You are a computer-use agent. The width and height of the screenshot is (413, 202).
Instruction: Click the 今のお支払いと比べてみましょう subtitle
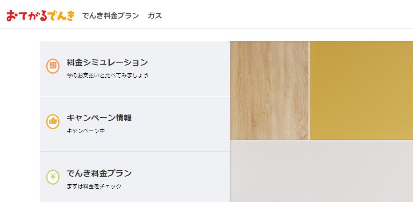point(107,75)
